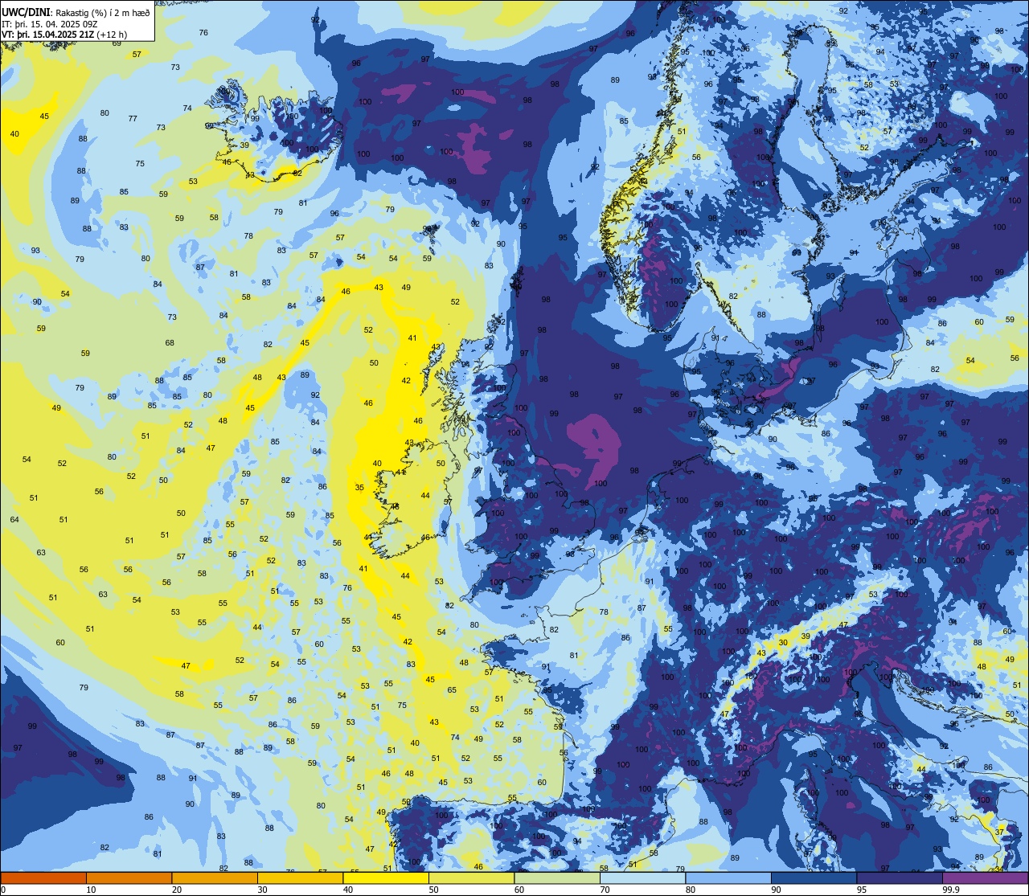Click the initial time line 'IT: þri. 15. 04. 2025 09Z'
The width and height of the screenshot is (1029, 896).
pyautogui.click(x=50, y=23)
